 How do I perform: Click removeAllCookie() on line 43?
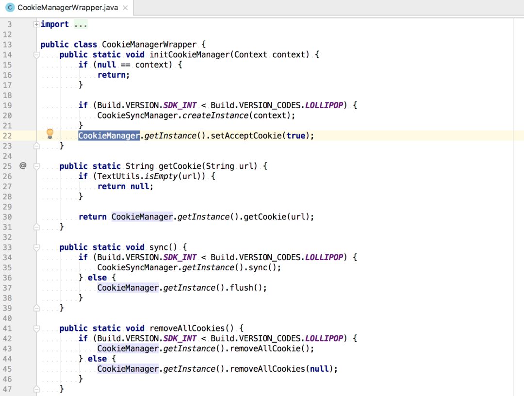pos(270,348)
